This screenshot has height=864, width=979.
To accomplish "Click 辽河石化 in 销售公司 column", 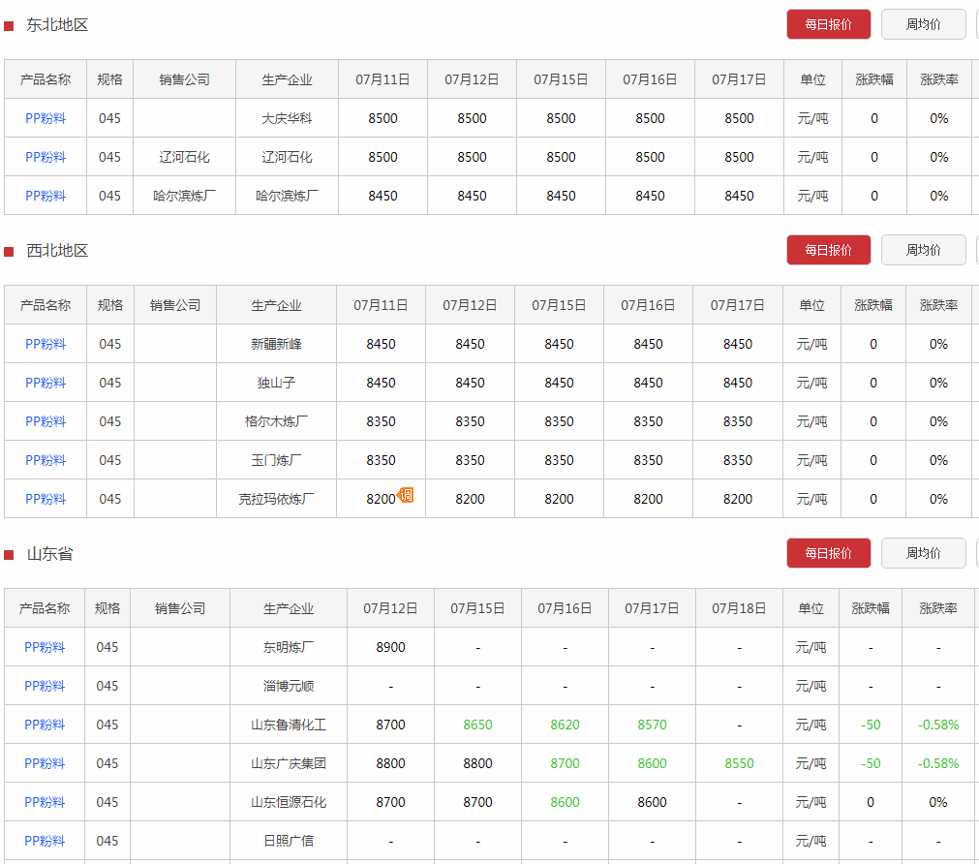I will [x=184, y=157].
